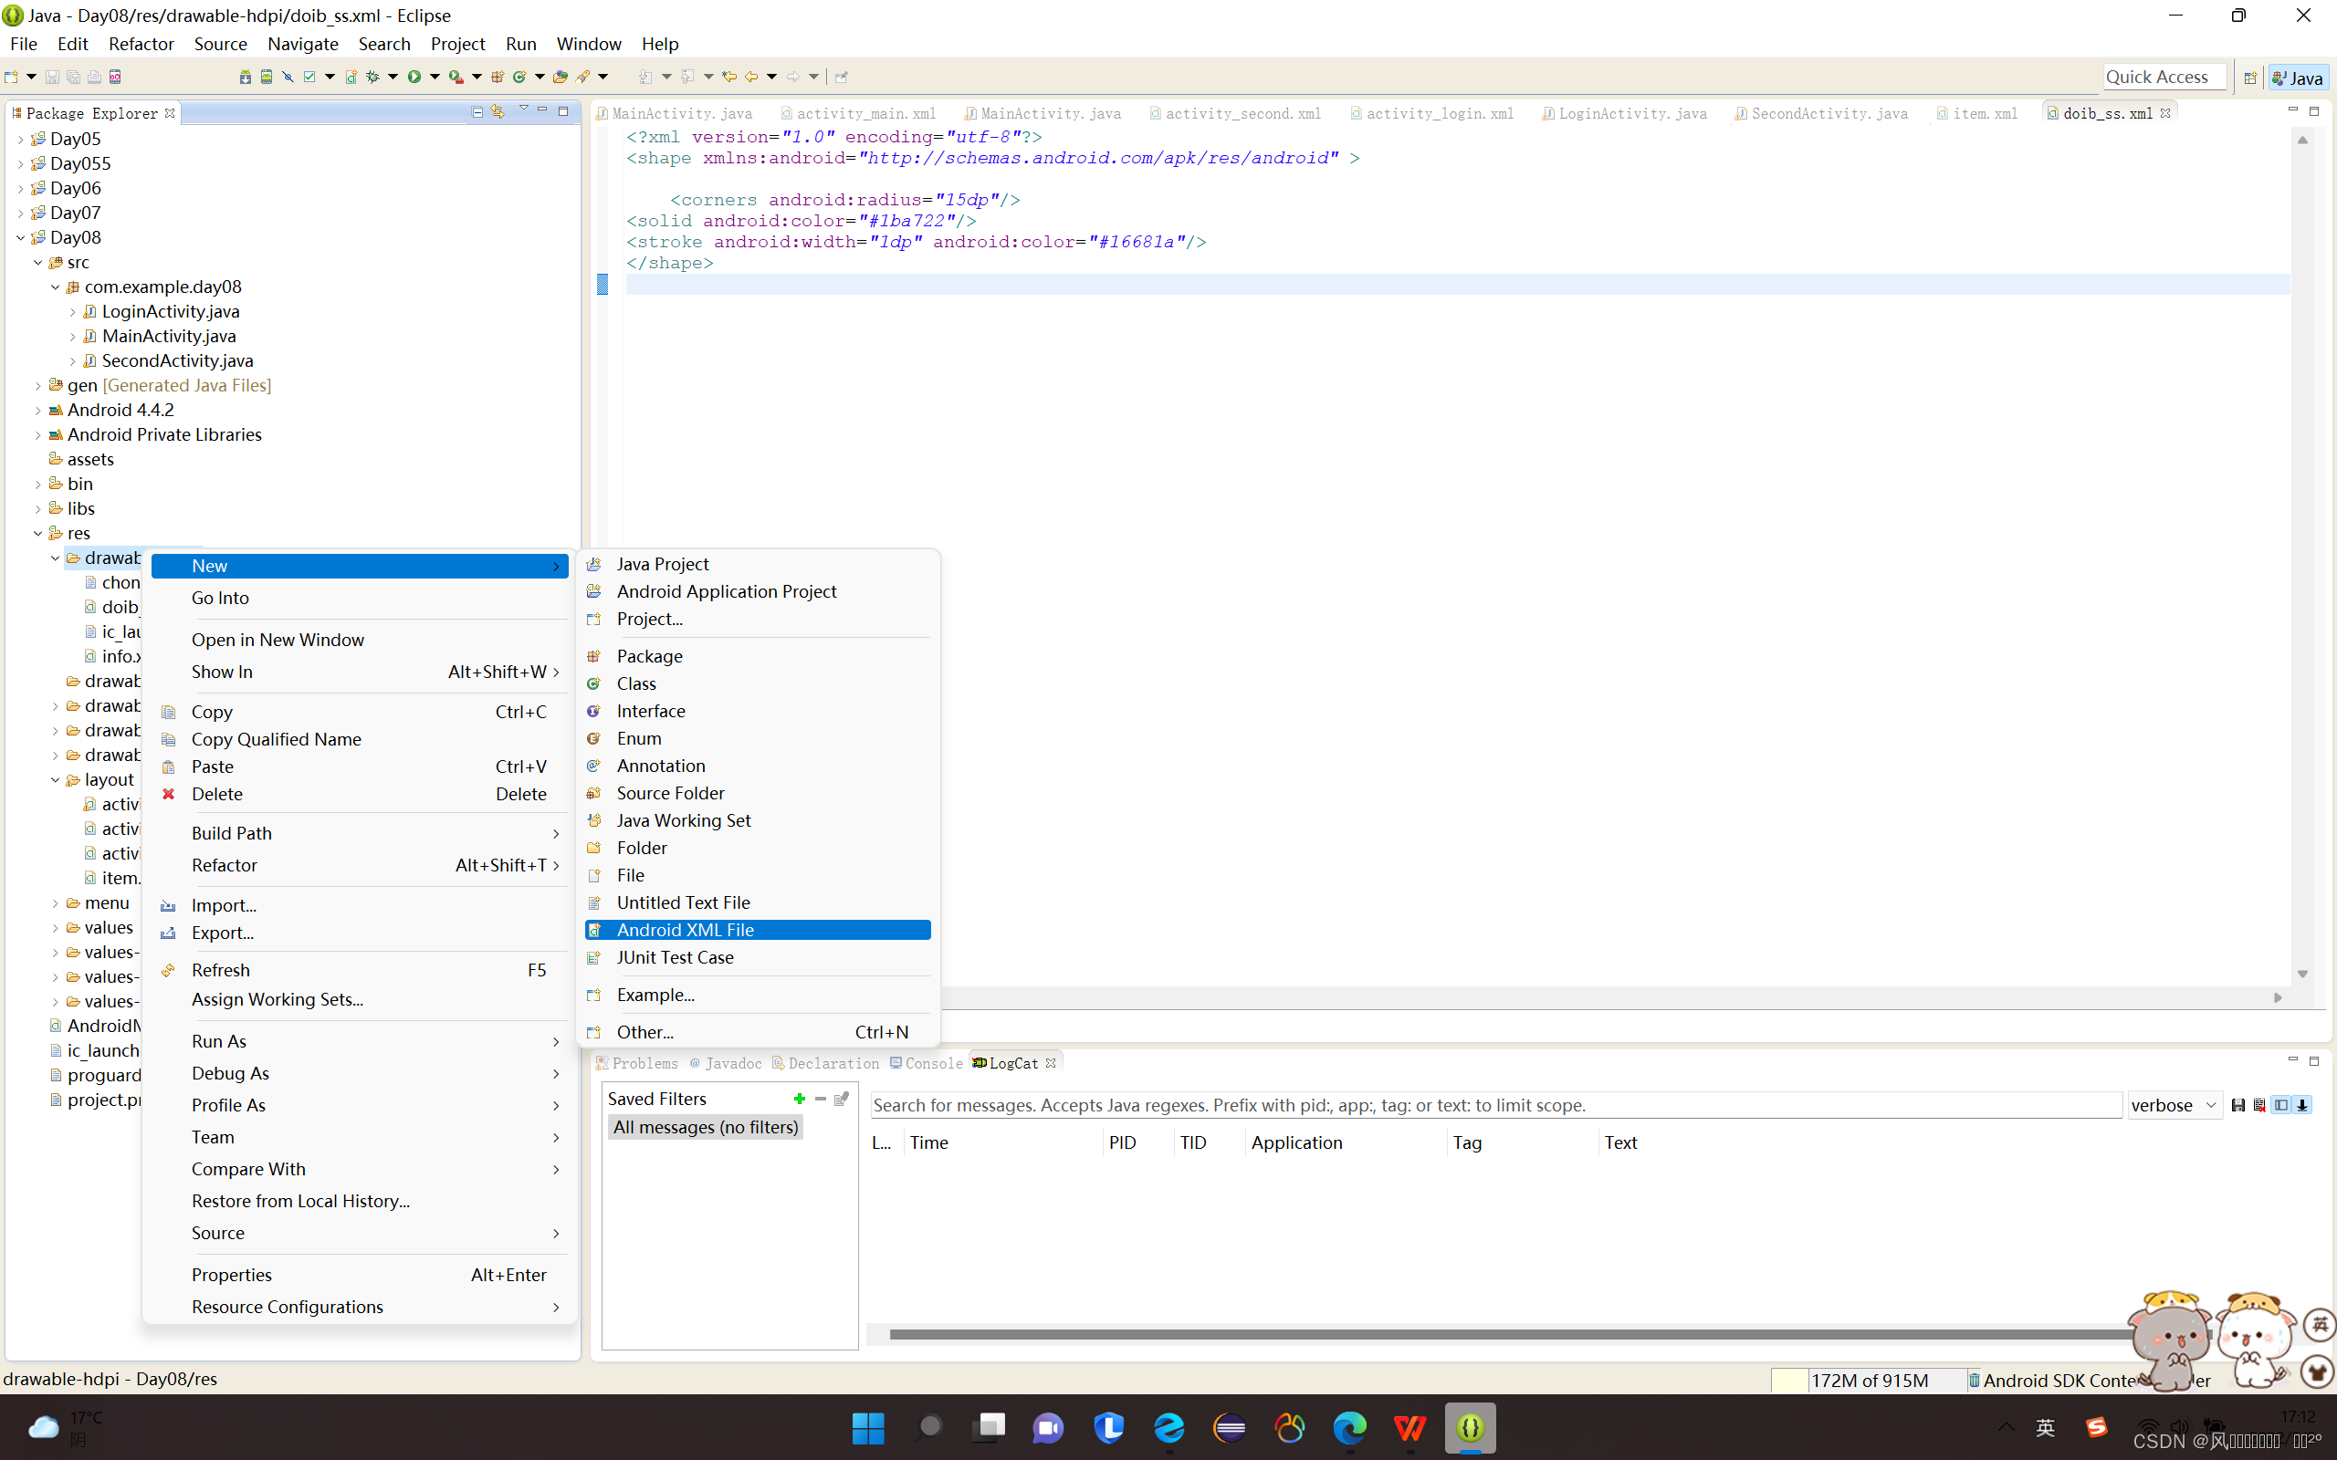
Task: Select Android XML File from the New submenu
Action: (686, 929)
